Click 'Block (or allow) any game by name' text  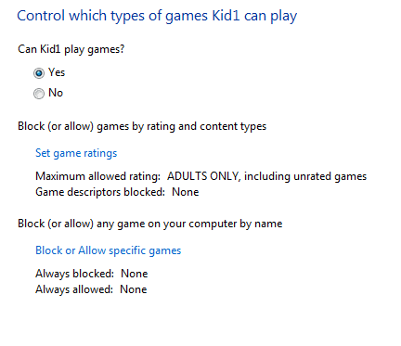coord(150,224)
